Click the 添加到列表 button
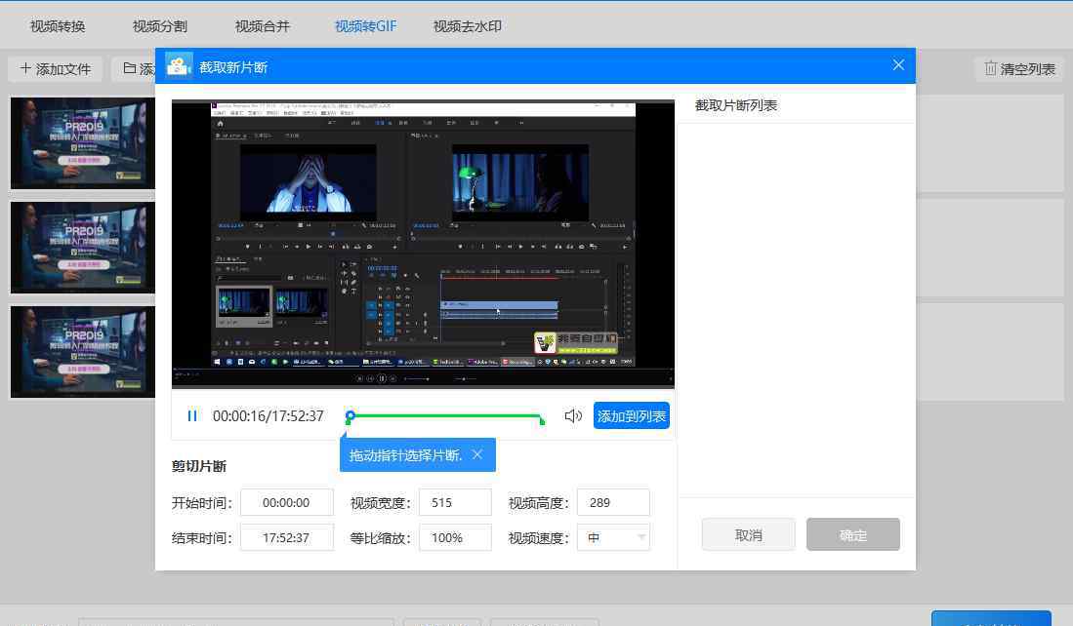The width and height of the screenshot is (1073, 626). [x=632, y=416]
